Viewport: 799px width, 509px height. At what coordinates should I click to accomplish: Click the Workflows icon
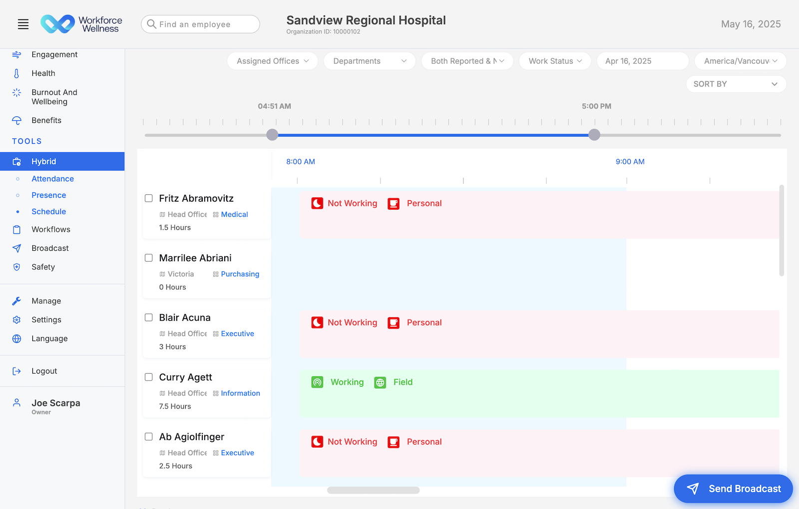pos(16,229)
